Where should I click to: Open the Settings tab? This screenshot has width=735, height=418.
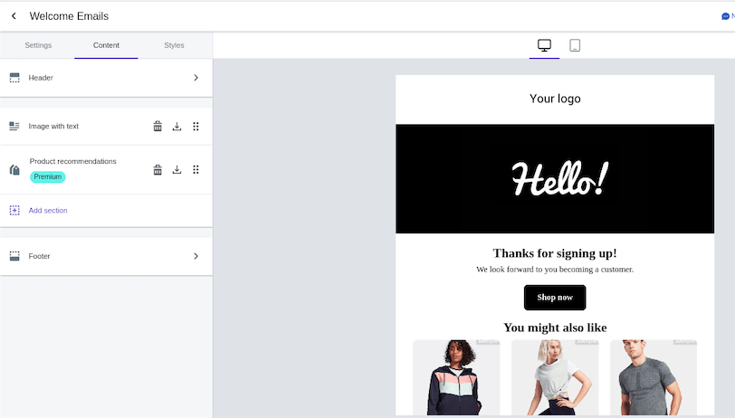point(38,45)
